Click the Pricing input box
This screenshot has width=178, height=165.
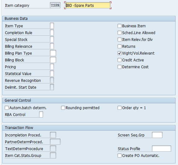pyautogui.click(x=52, y=67)
